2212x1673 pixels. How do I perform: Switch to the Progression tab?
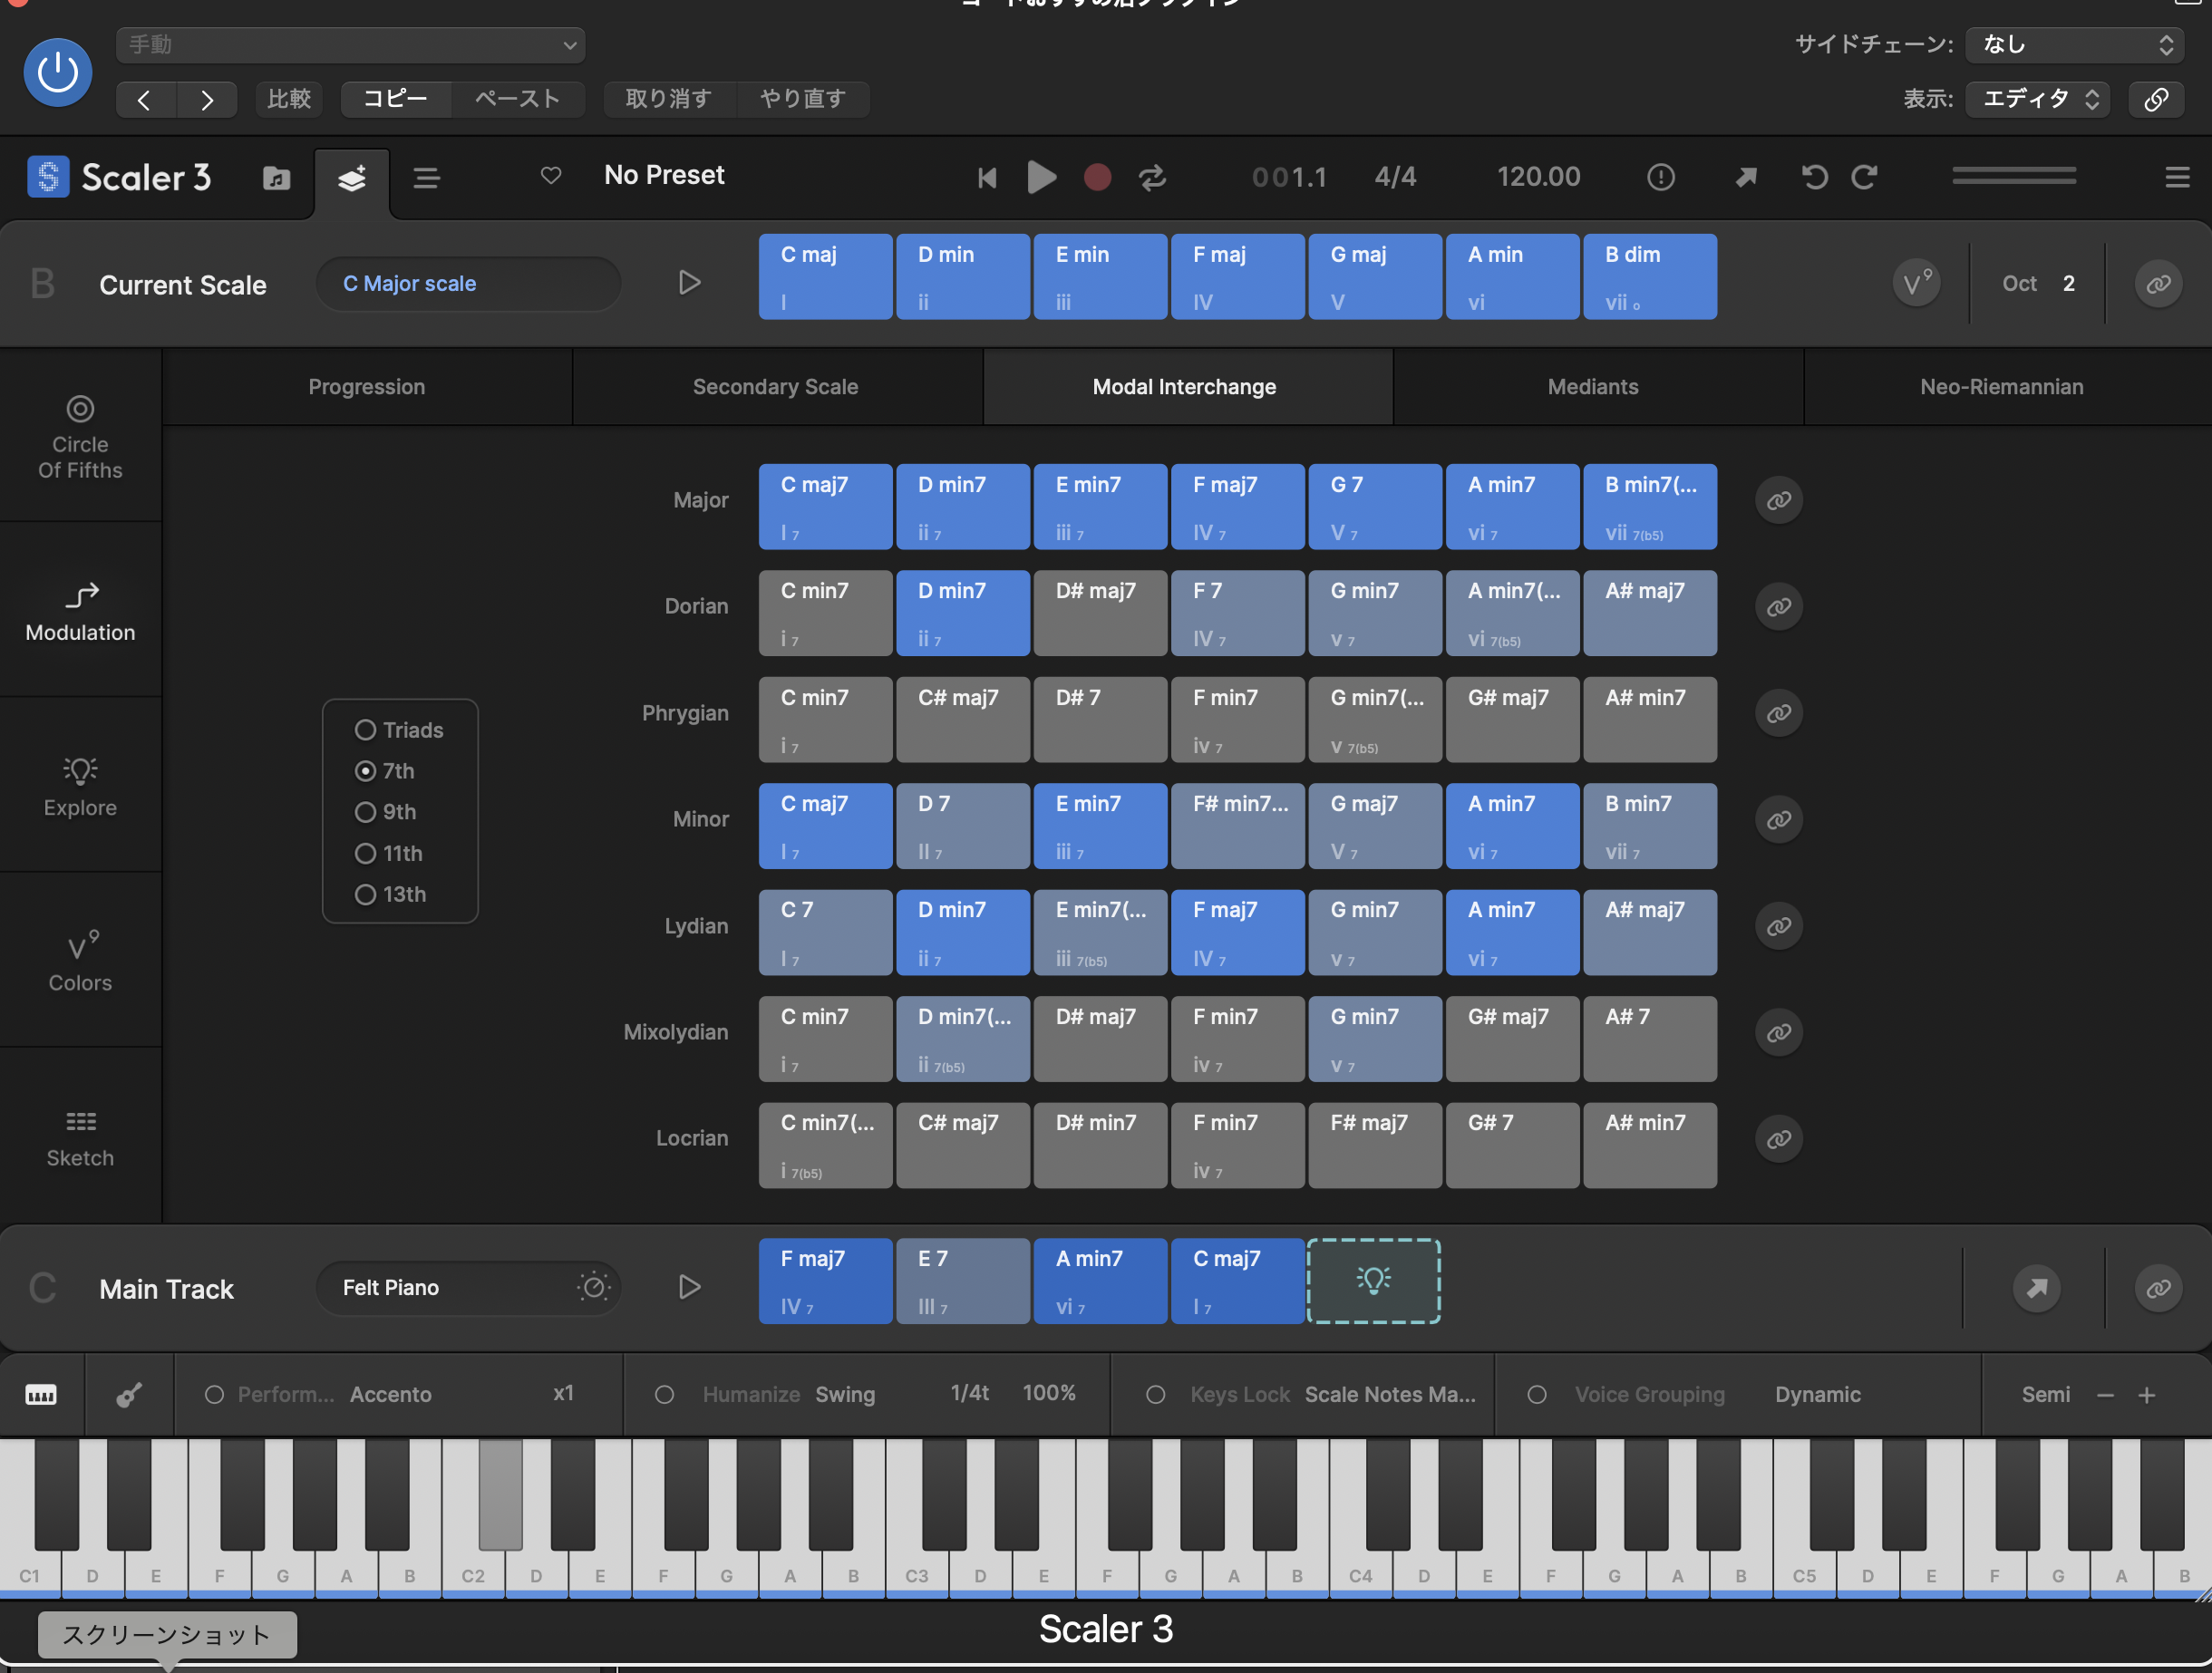coord(367,387)
